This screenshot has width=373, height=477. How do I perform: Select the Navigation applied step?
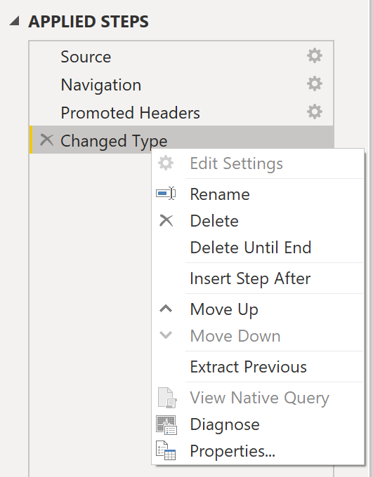point(182,84)
